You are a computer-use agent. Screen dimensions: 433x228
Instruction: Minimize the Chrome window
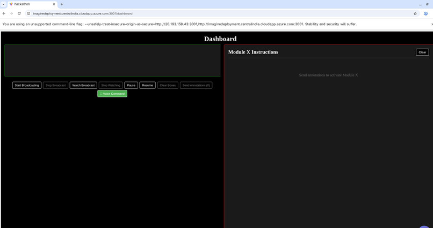coord(420,4)
